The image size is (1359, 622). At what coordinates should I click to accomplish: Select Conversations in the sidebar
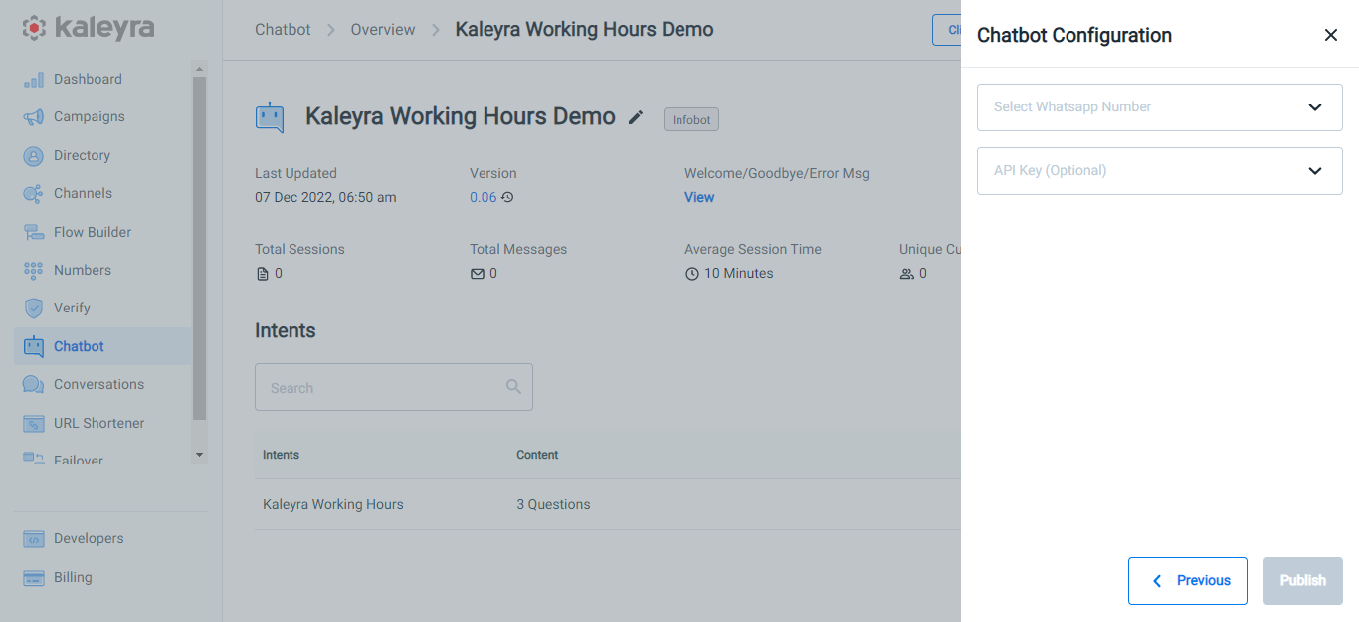pos(98,384)
